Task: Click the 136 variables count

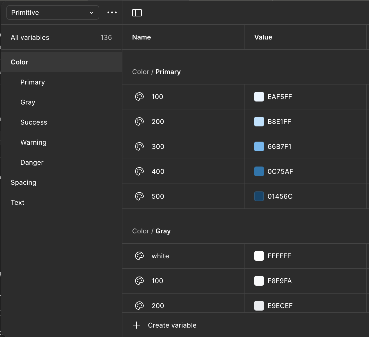Action: click(106, 37)
